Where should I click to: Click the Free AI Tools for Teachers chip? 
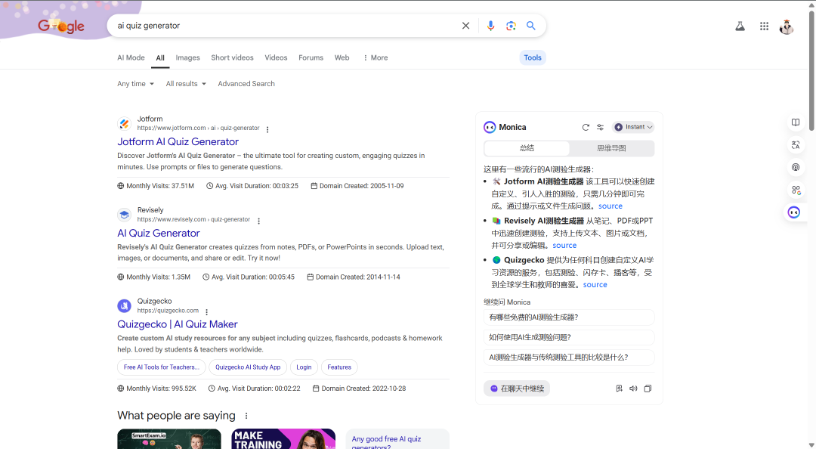[x=162, y=367]
